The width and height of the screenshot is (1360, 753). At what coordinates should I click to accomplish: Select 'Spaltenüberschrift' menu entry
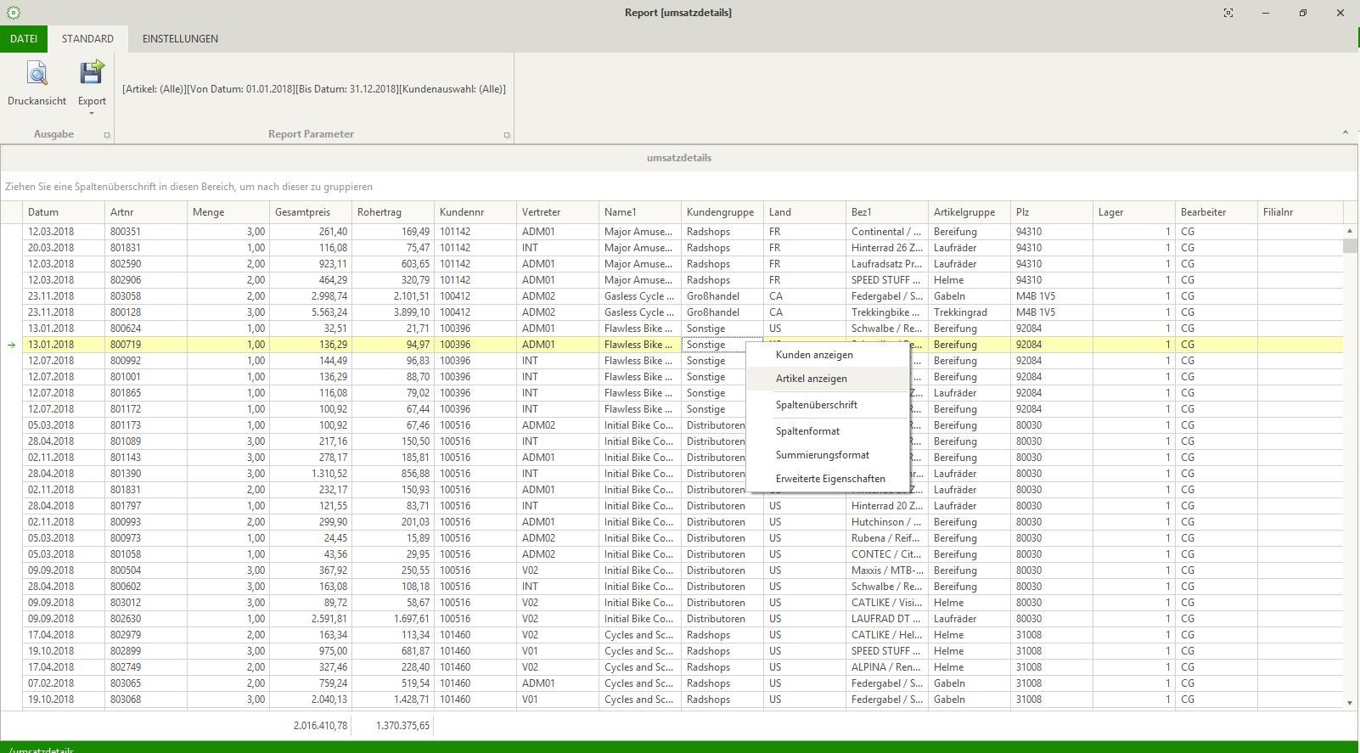click(816, 405)
